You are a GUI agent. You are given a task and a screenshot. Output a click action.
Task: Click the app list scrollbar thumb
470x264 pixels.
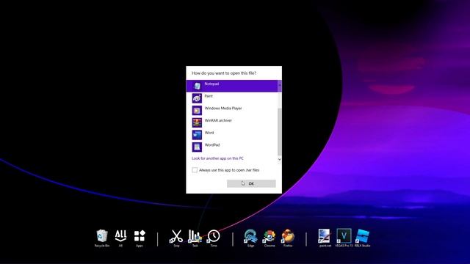tap(280, 132)
